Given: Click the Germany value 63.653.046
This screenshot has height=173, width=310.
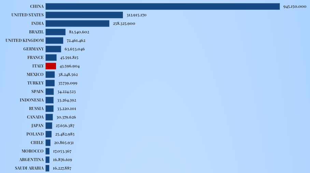Looking at the screenshot, I should pos(74,49).
